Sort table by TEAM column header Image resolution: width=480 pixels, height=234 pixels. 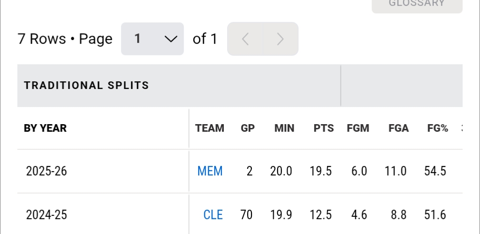click(210, 128)
